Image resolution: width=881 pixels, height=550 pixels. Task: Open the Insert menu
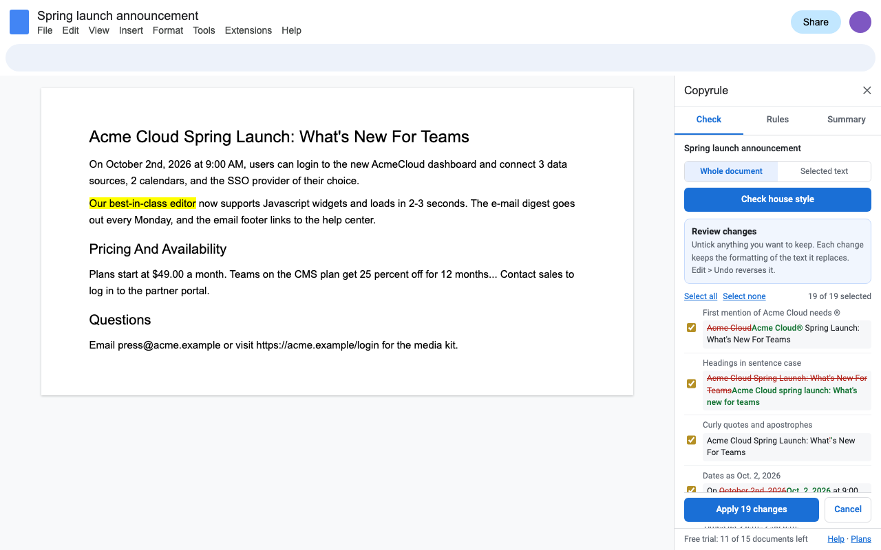(x=131, y=30)
